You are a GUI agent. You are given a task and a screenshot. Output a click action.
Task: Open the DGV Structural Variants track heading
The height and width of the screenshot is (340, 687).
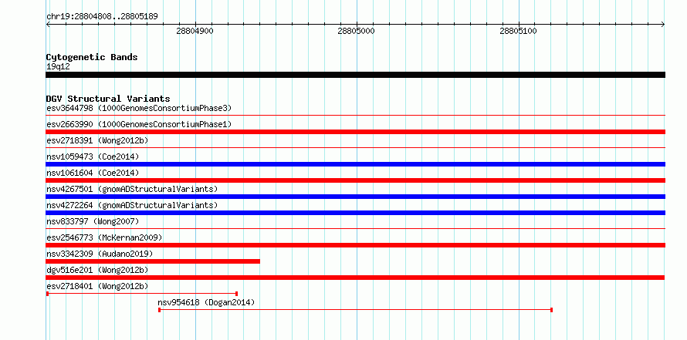pos(108,99)
